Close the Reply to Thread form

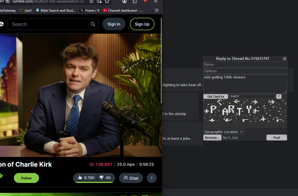tap(284, 59)
